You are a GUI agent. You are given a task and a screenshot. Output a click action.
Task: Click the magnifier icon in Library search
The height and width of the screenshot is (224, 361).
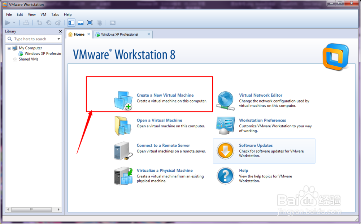click(x=10, y=39)
